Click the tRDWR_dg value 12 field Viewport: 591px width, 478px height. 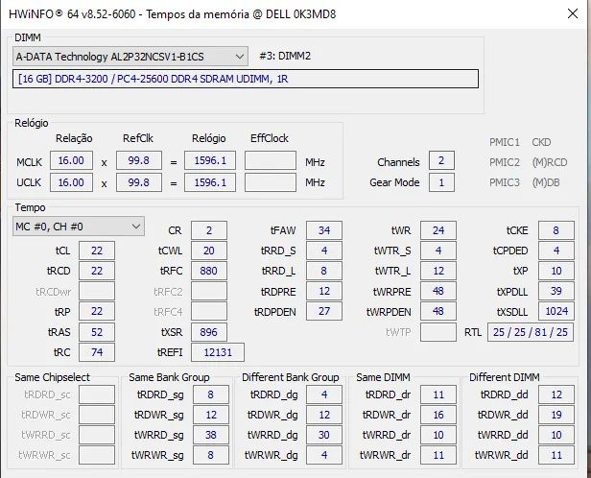pos(324,415)
